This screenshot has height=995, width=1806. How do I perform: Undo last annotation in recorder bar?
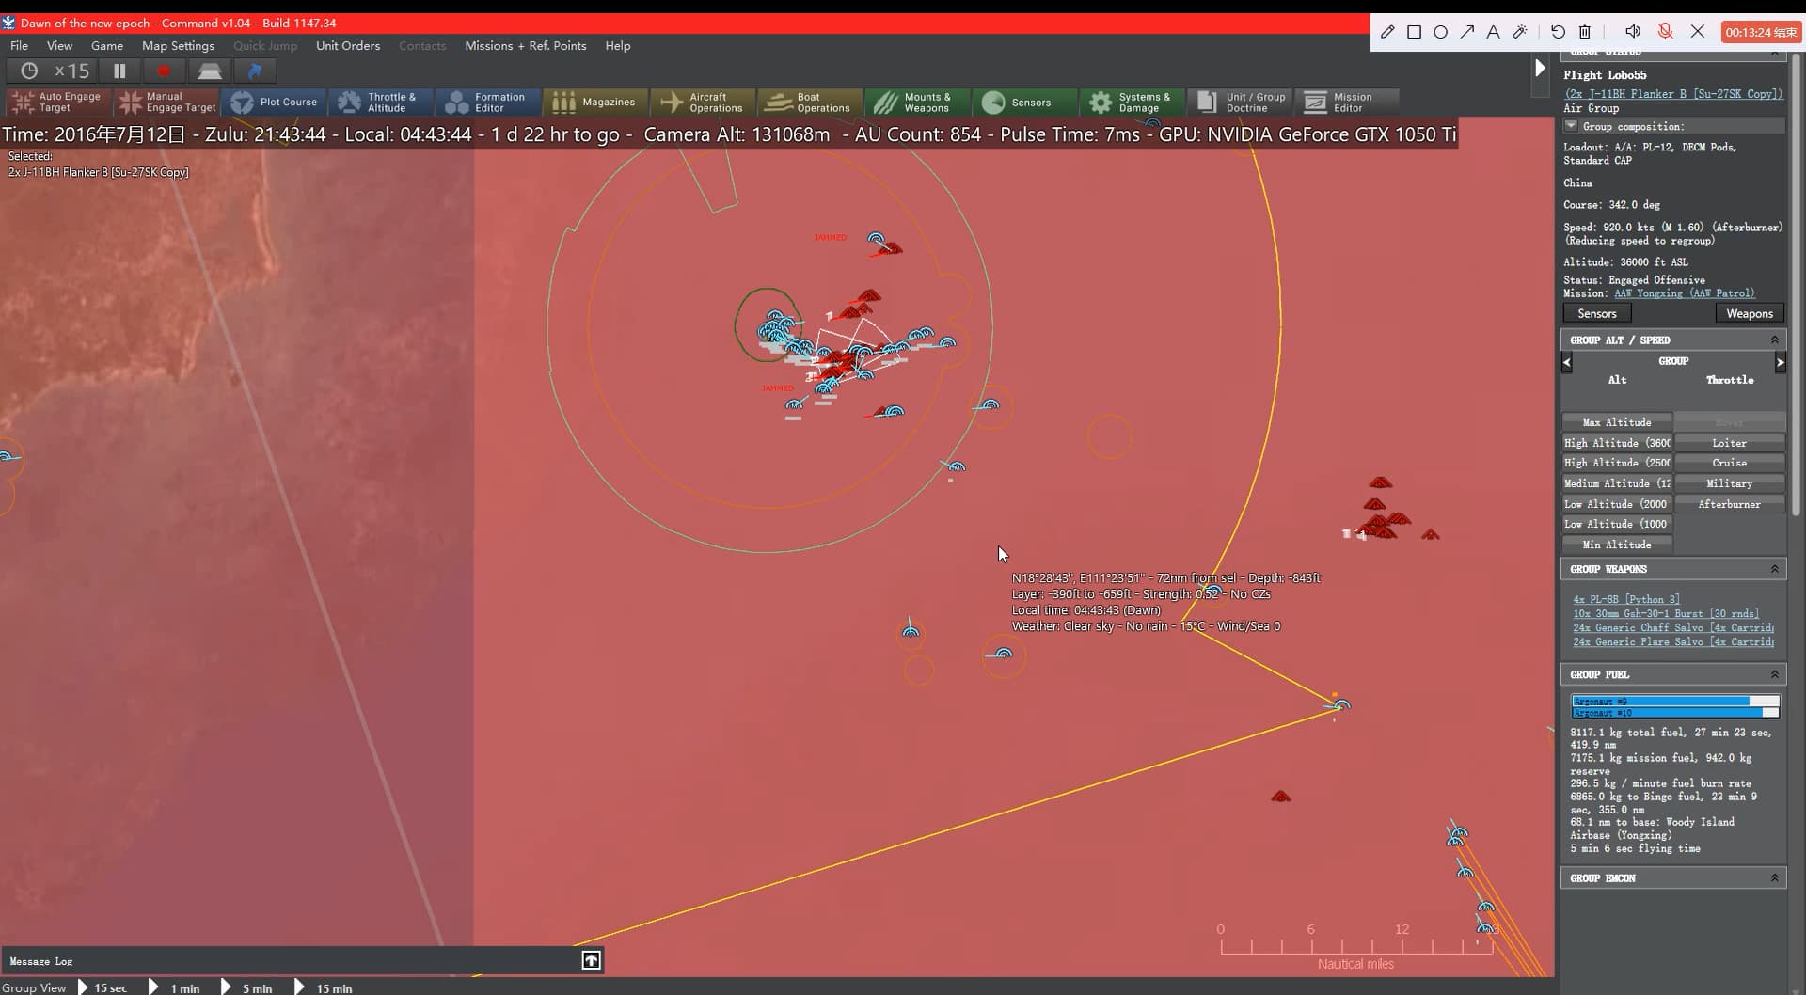tap(1558, 32)
